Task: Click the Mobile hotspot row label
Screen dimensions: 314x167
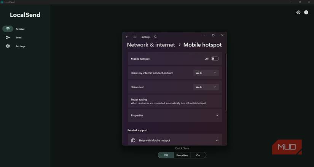Action: point(140,59)
